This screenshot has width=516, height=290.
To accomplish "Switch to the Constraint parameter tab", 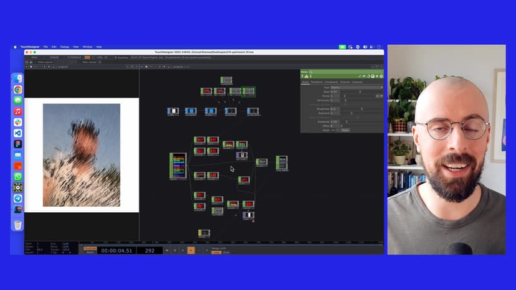I will (332, 82).
